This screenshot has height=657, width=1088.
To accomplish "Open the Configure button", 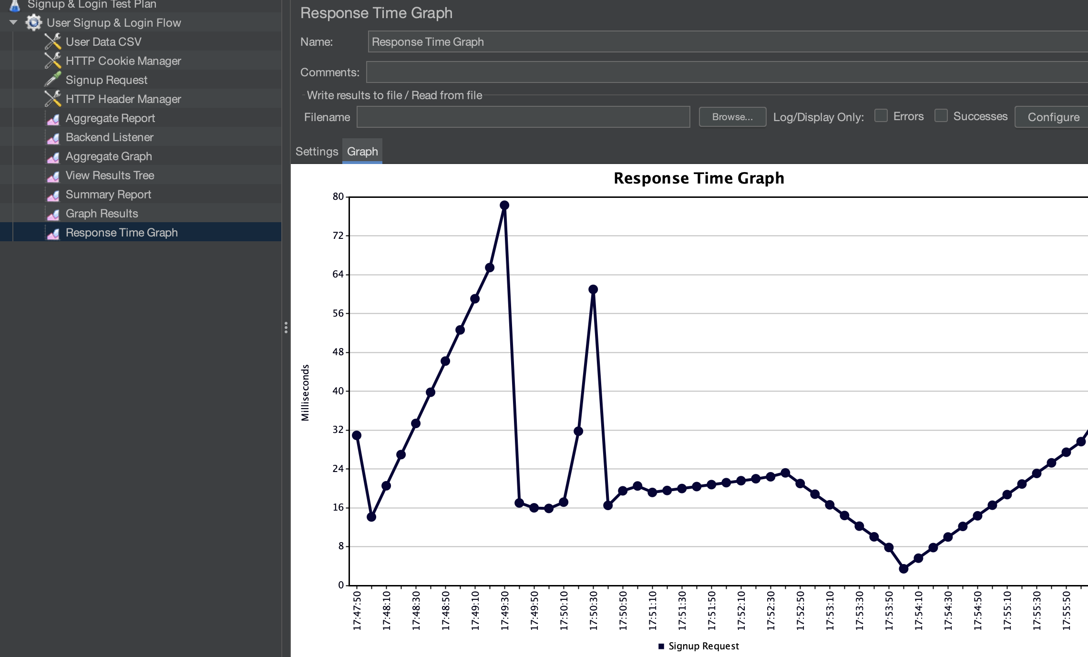I will point(1053,117).
